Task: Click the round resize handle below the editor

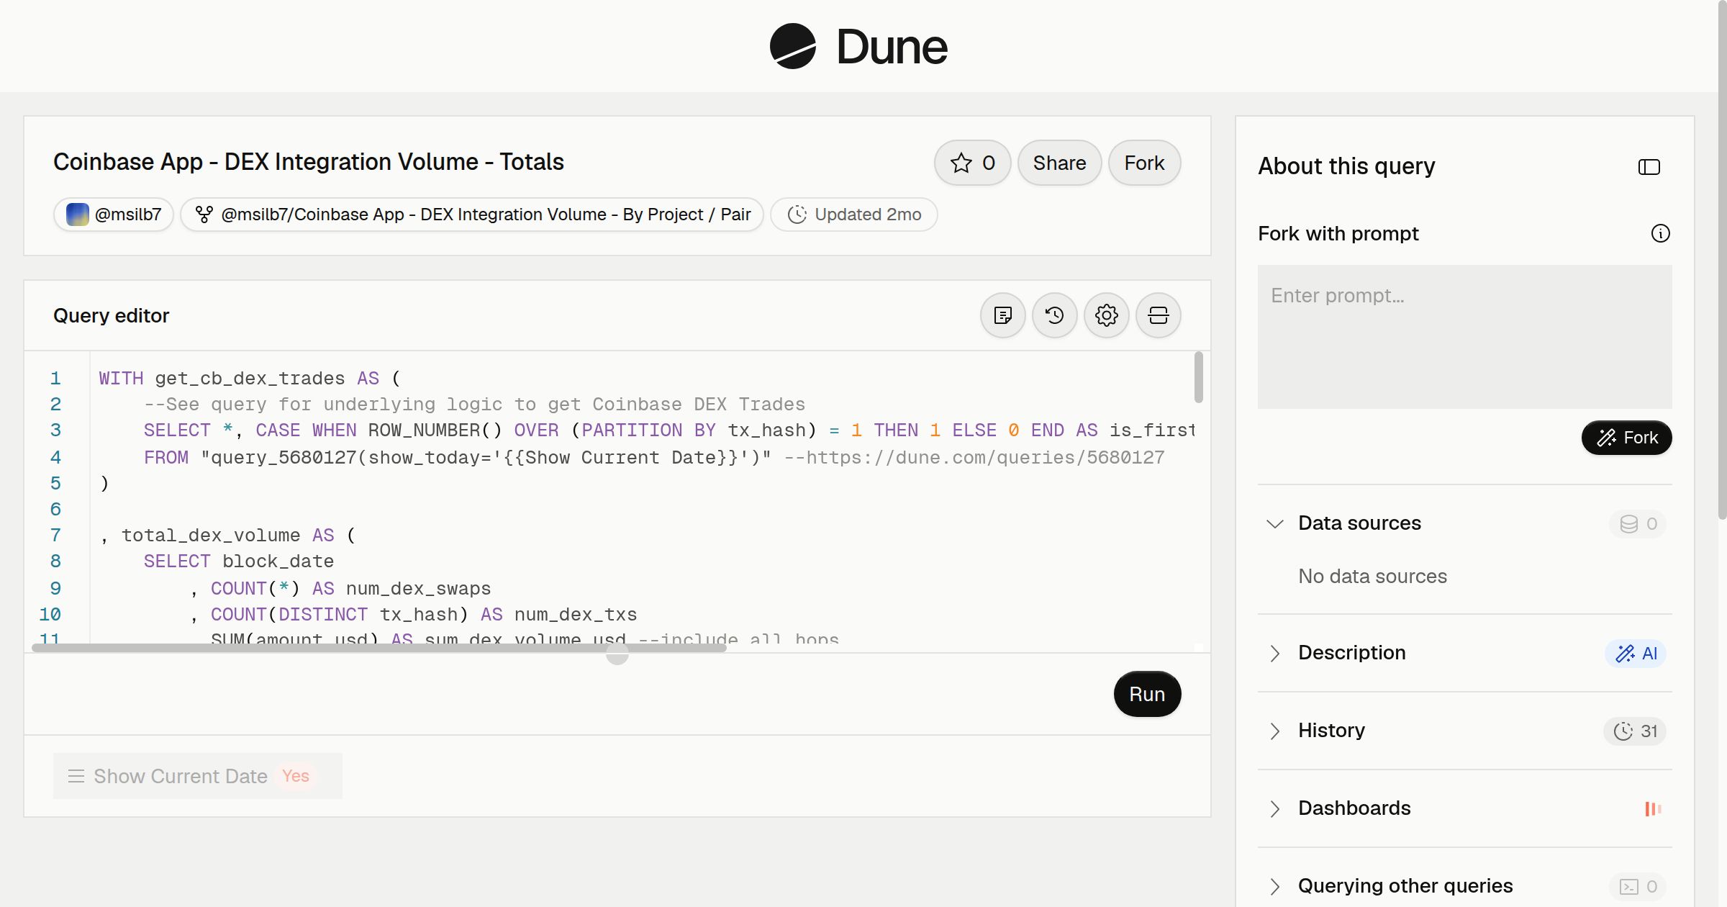Action: [617, 654]
